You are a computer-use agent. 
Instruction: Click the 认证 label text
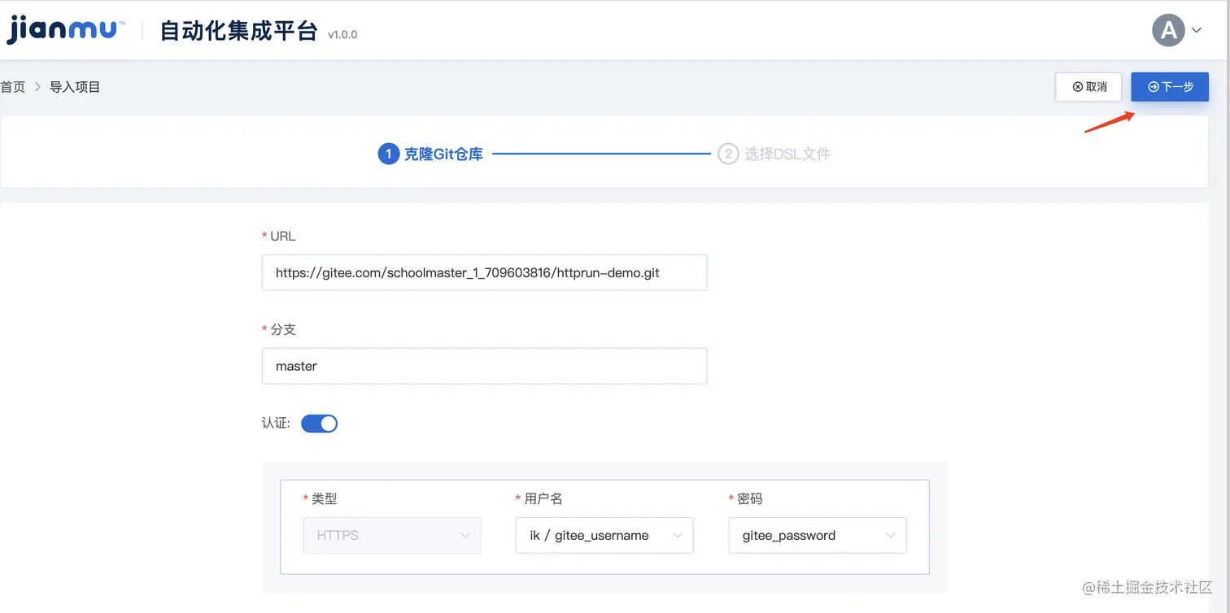click(x=276, y=424)
